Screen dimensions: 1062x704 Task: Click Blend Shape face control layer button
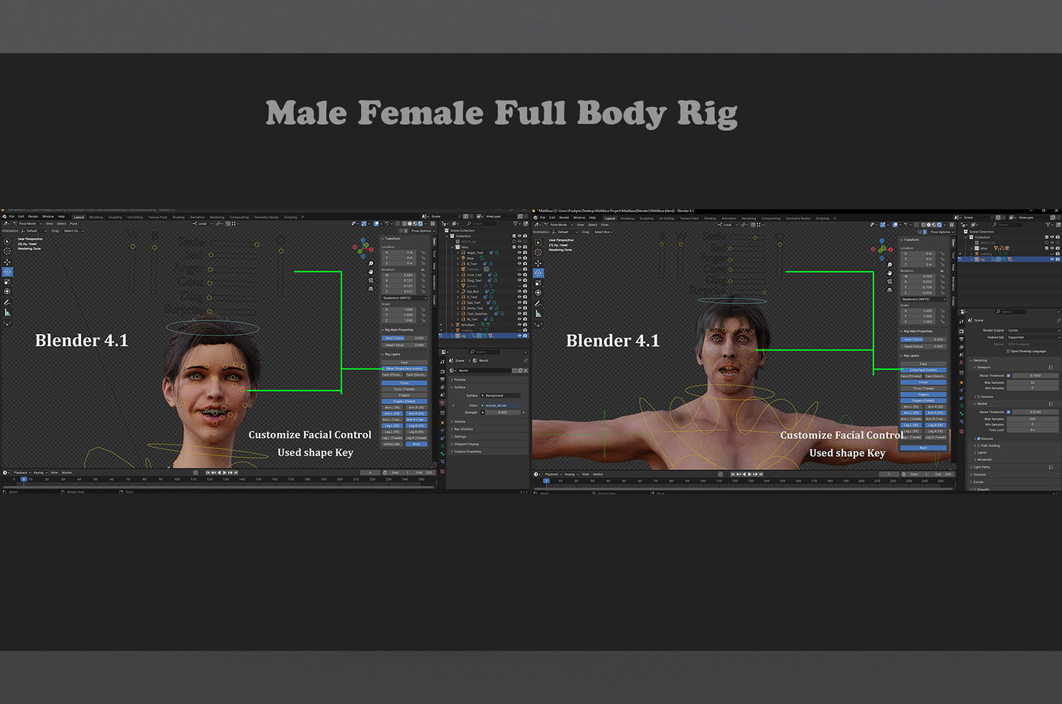(x=404, y=369)
